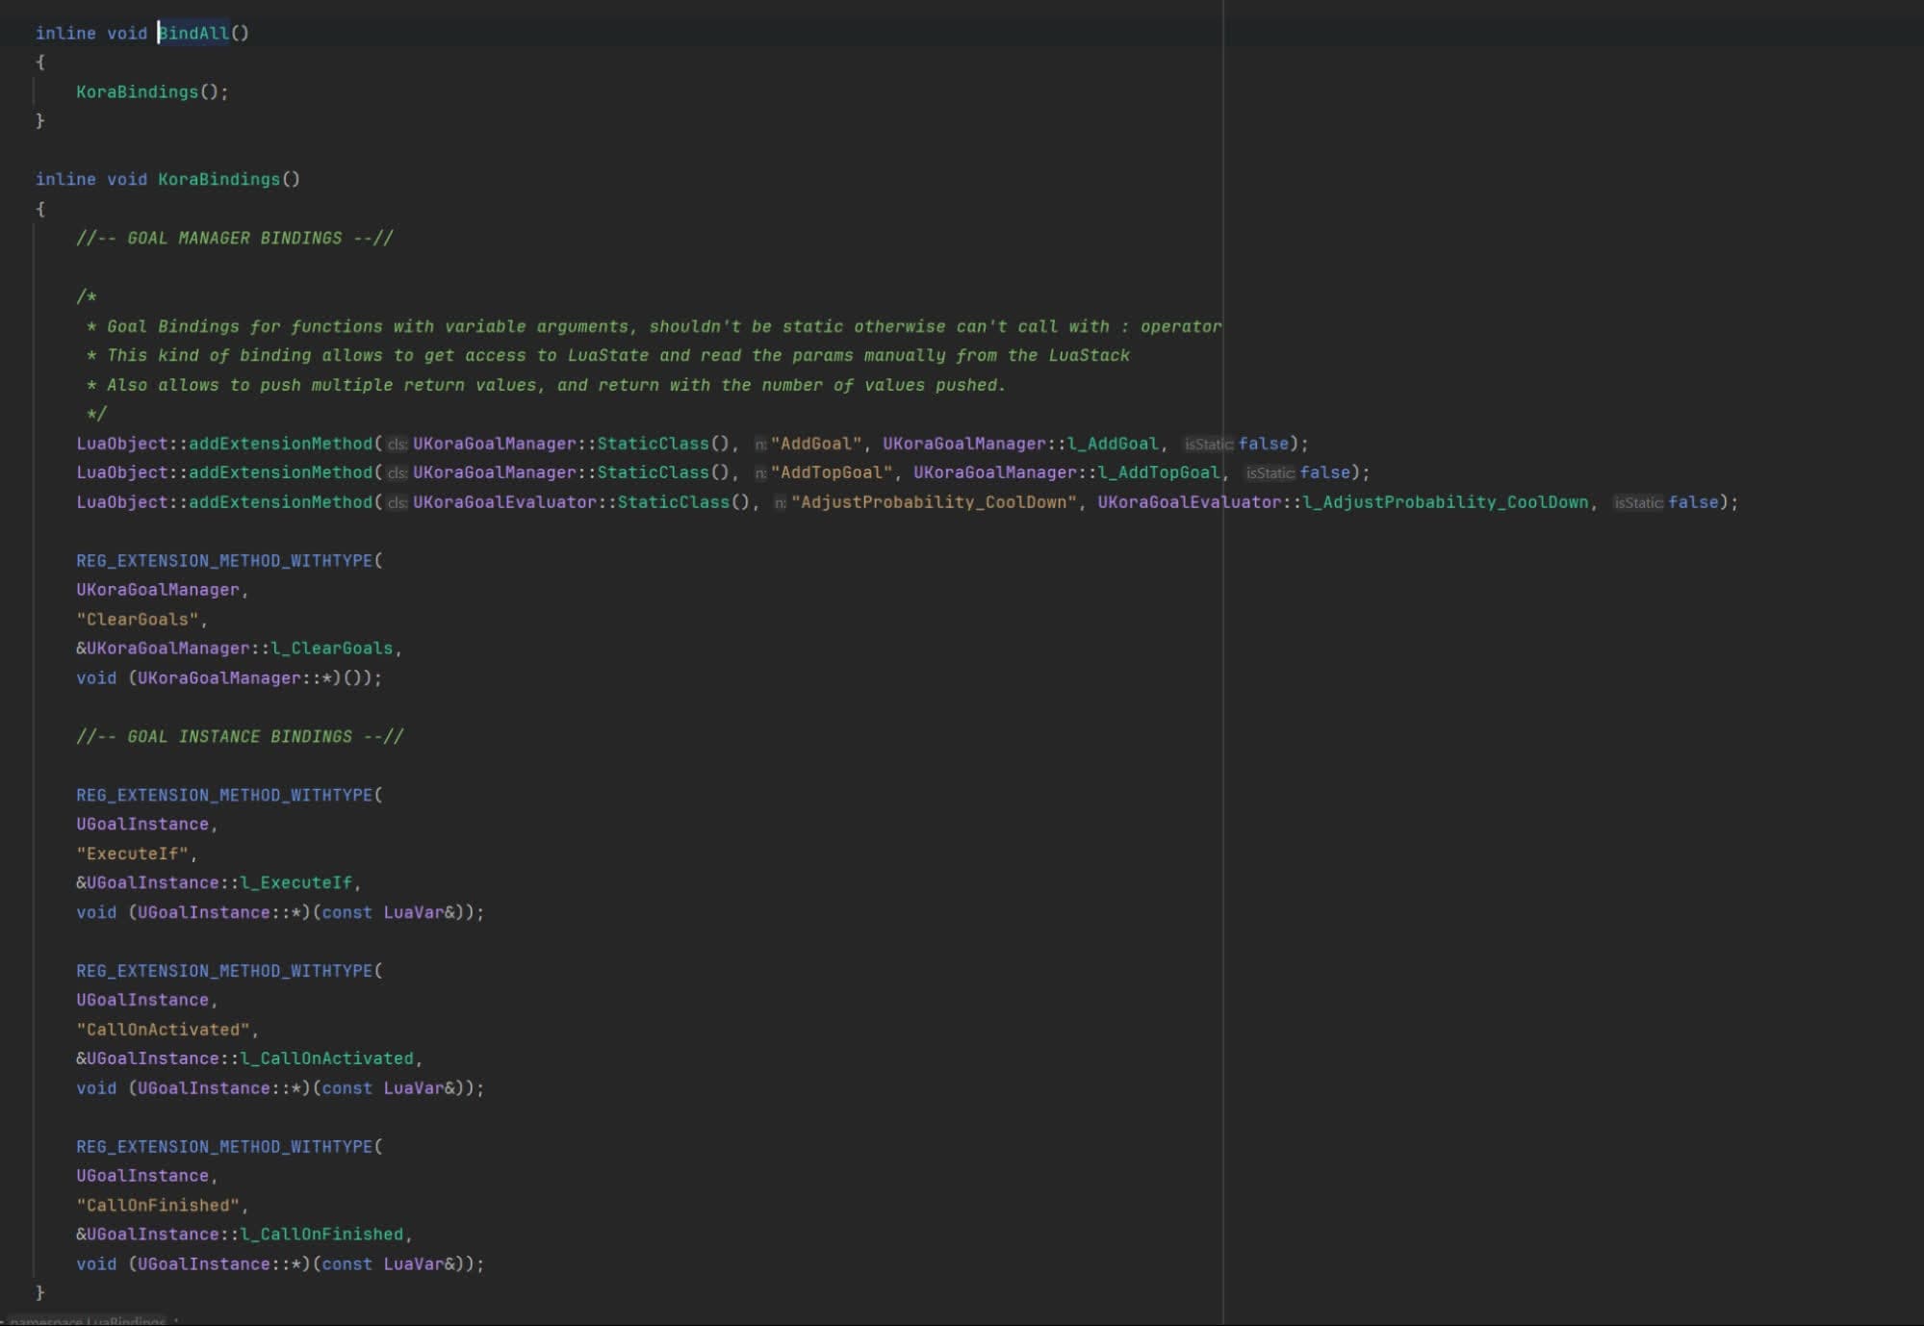Click the BindAll function name
The height and width of the screenshot is (1326, 1924).
(193, 33)
